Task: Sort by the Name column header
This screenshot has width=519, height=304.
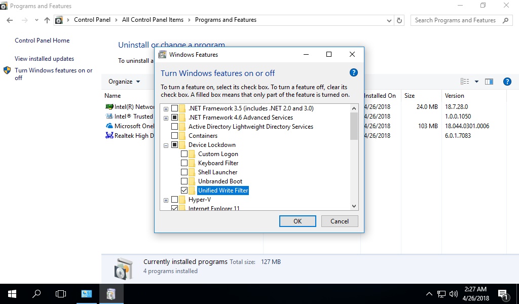Action: pyautogui.click(x=113, y=96)
